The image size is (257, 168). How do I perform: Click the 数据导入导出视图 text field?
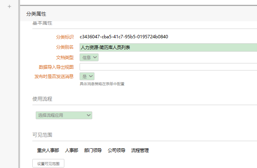click(168, 67)
